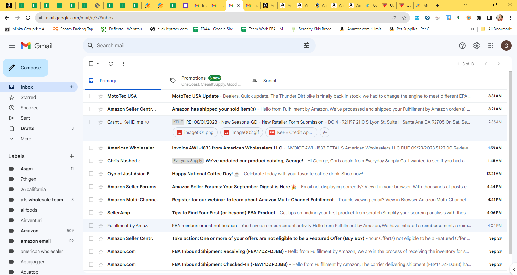Reload the page in Chrome

[x=28, y=18]
